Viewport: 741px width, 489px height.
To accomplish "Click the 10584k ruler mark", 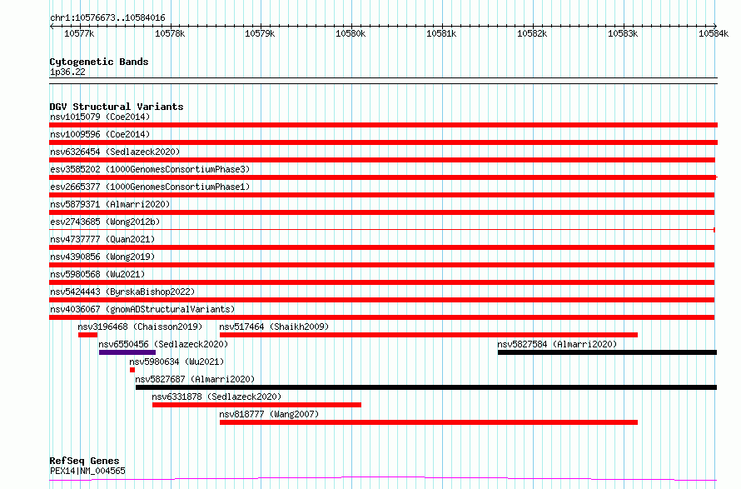I will 714,33.
